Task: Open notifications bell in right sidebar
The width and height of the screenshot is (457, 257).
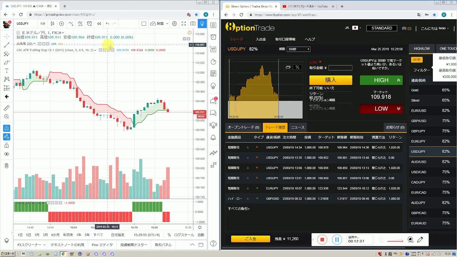Action: 214,137
